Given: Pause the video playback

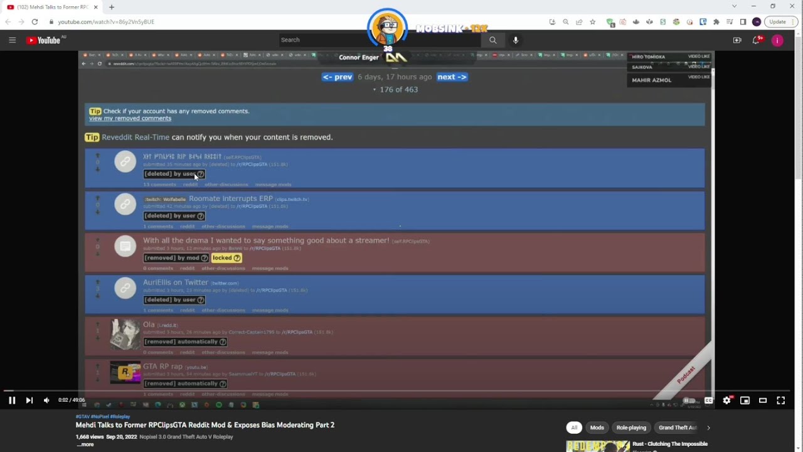Looking at the screenshot, I should 12,401.
